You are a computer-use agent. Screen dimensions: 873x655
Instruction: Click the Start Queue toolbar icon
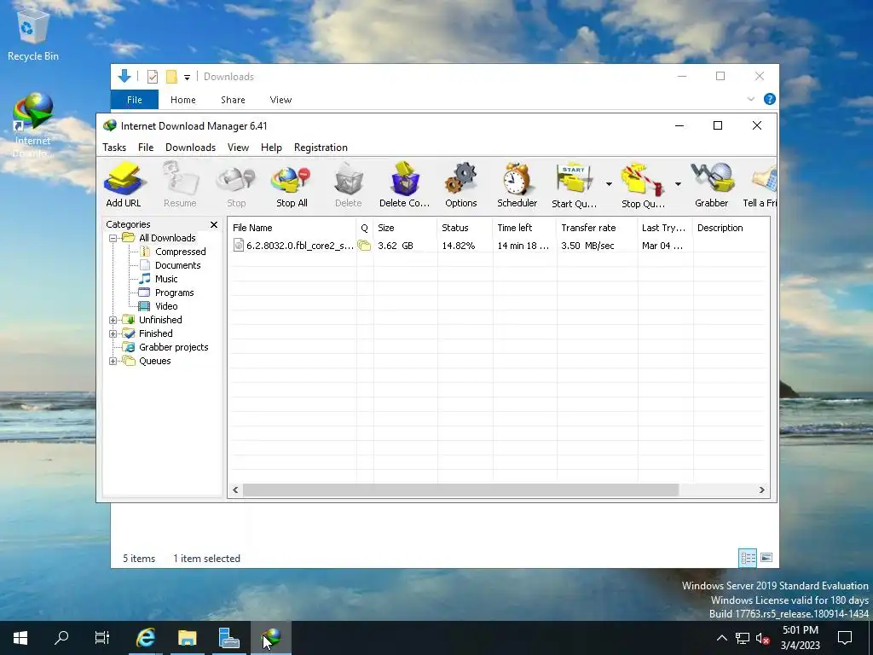(x=574, y=185)
